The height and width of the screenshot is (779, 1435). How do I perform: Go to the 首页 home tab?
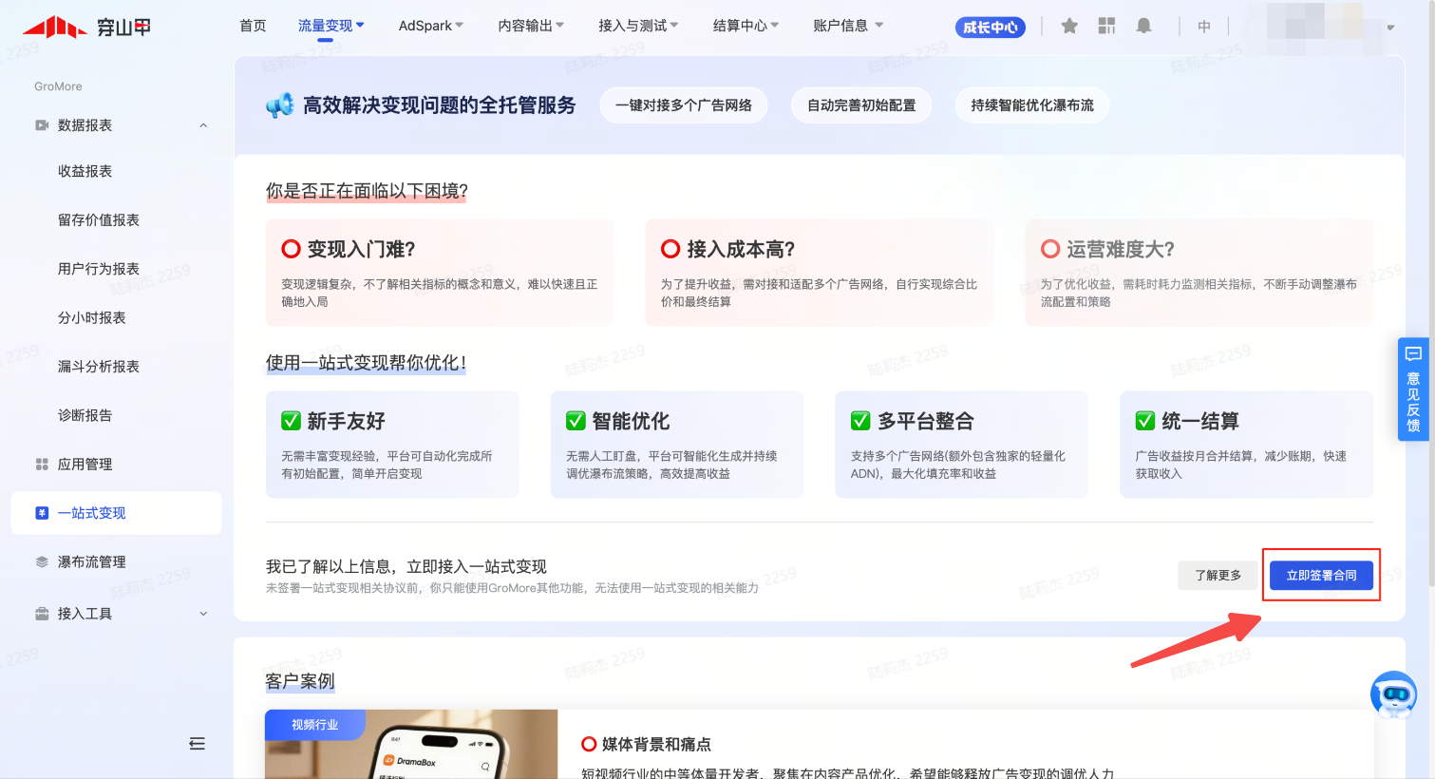click(x=253, y=26)
